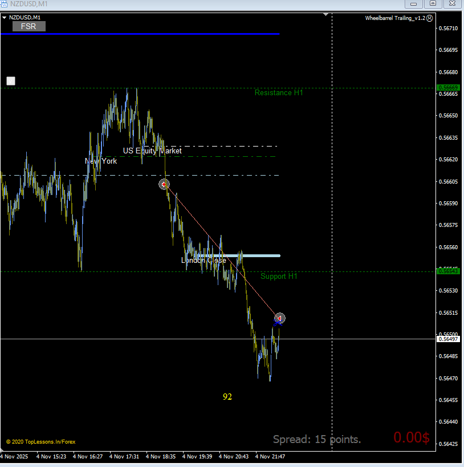This screenshot has width=464, height=467.
Task: Click the small white square toggle button
Action: 11,81
